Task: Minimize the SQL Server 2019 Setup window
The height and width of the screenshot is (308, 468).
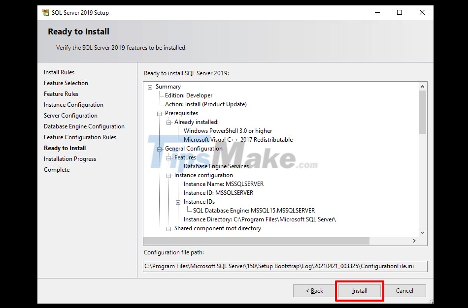Action: point(377,12)
